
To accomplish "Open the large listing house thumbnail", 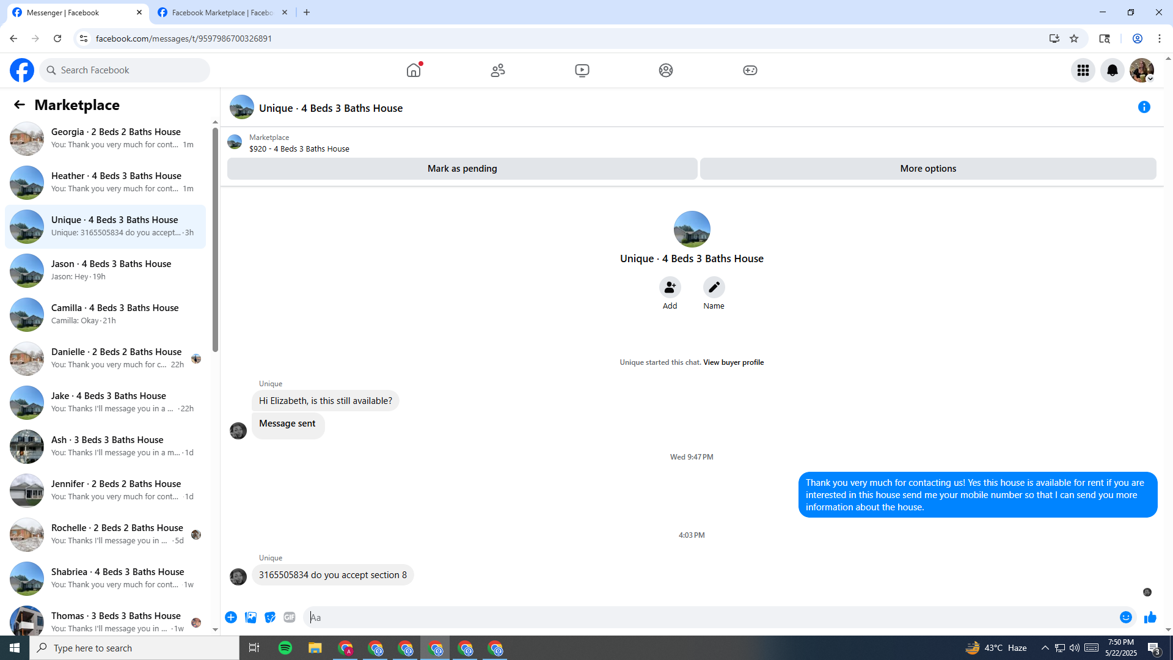I will point(692,229).
